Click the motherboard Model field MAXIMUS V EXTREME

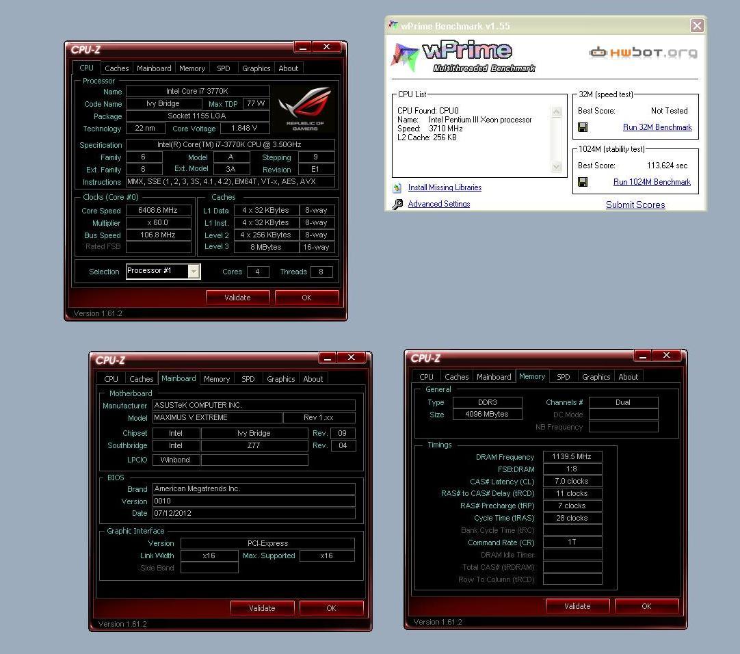point(217,417)
